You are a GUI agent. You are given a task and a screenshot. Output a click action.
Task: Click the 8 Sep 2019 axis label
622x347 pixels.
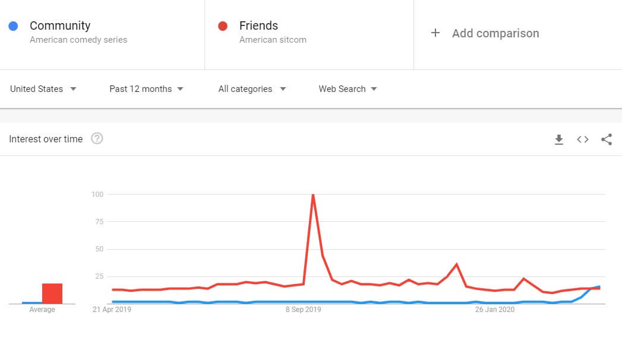coord(303,309)
